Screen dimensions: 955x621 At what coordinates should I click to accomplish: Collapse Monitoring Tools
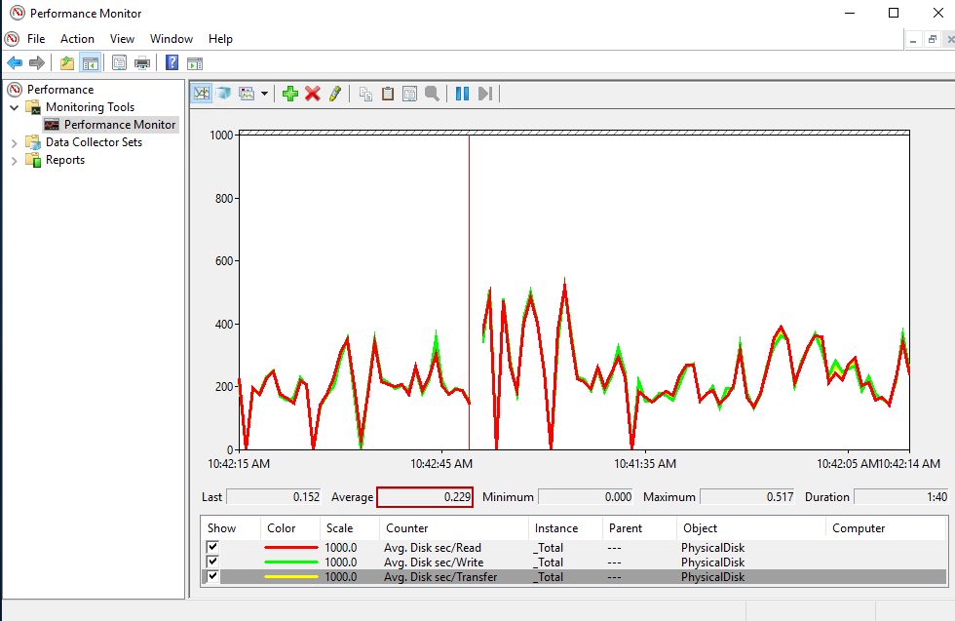coord(13,106)
